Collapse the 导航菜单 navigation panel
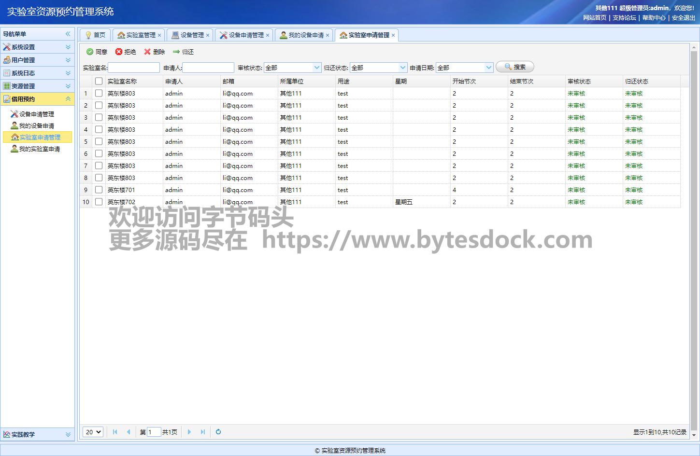The width and height of the screenshot is (700, 456). pos(68,34)
